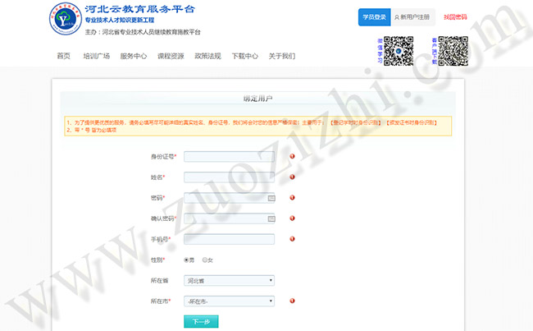Viewport: 533px width, 331px height.
Task: Go to 课程资源 in navigation bar
Action: tap(171, 56)
